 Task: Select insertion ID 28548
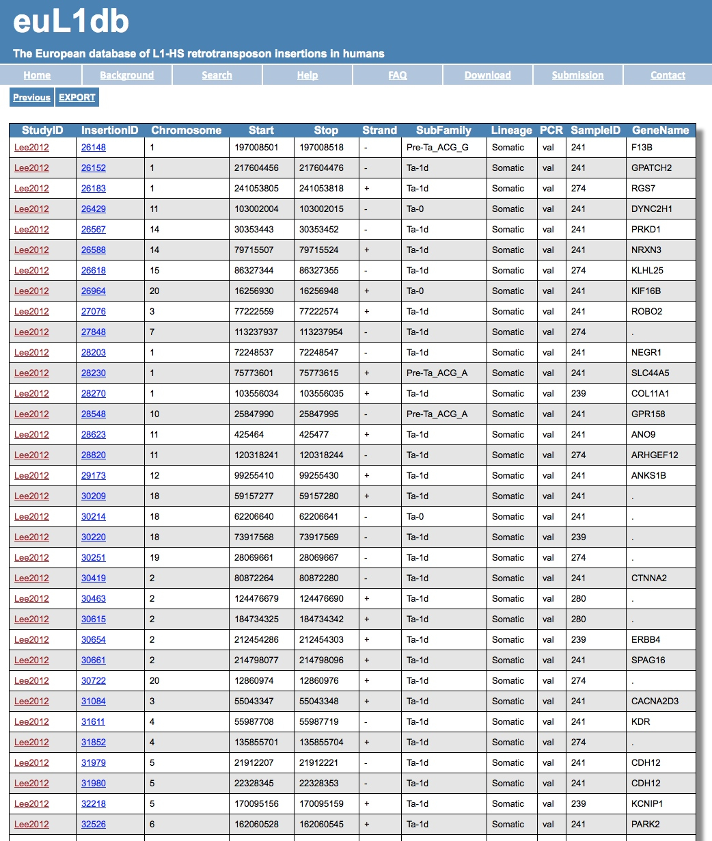pos(94,414)
